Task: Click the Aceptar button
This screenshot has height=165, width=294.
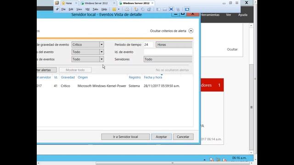Action: click(161, 137)
